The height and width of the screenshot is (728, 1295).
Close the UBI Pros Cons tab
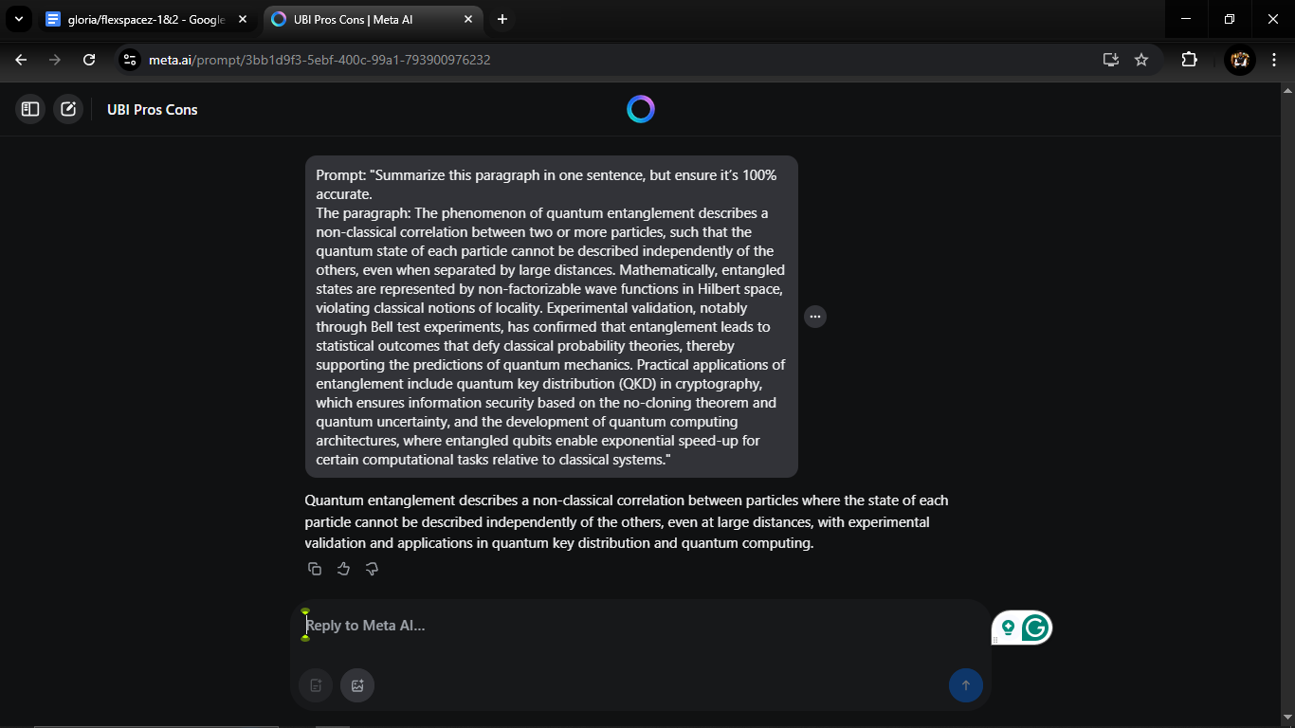(x=466, y=19)
